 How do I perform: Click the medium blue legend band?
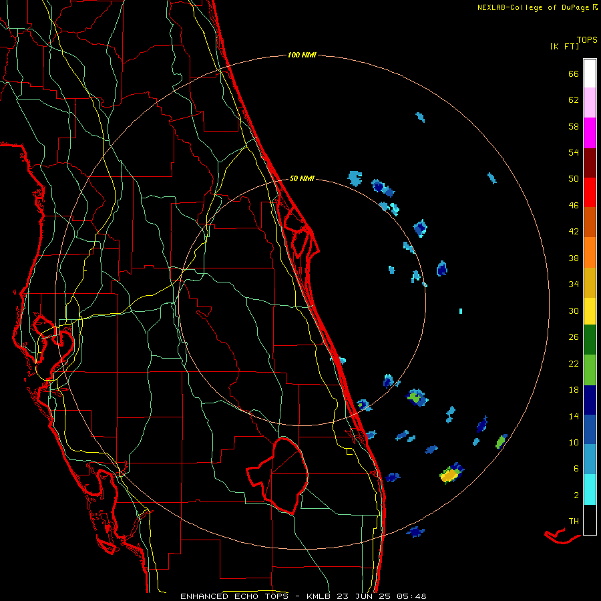(x=590, y=429)
